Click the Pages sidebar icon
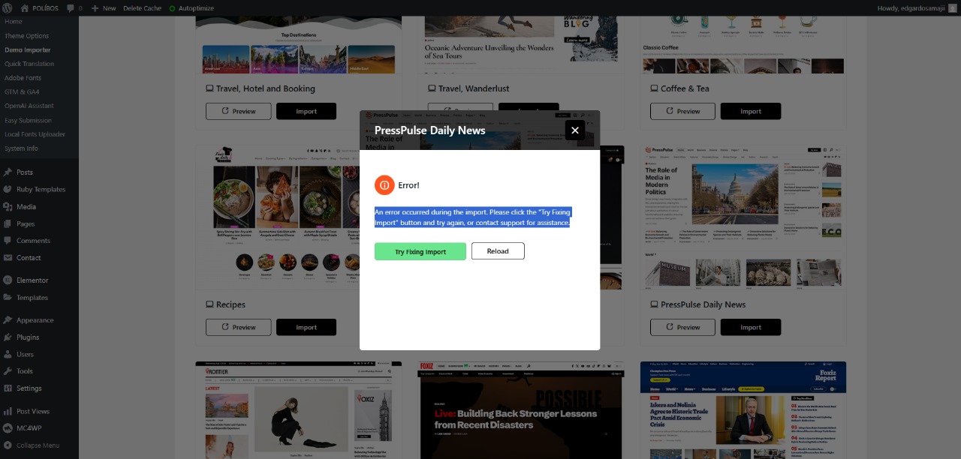Screen dimensions: 961x459 [x=8, y=224]
